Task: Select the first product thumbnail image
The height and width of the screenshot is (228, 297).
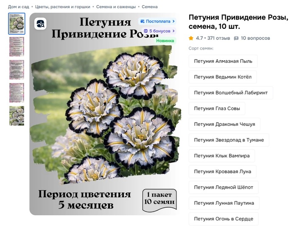Action: (x=17, y=24)
